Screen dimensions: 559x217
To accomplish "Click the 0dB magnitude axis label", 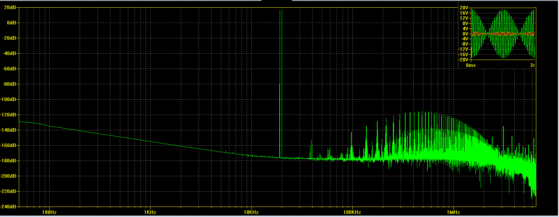I will [12, 23].
